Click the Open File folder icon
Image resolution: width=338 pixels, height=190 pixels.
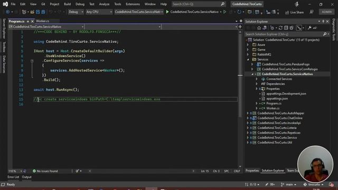32,12
